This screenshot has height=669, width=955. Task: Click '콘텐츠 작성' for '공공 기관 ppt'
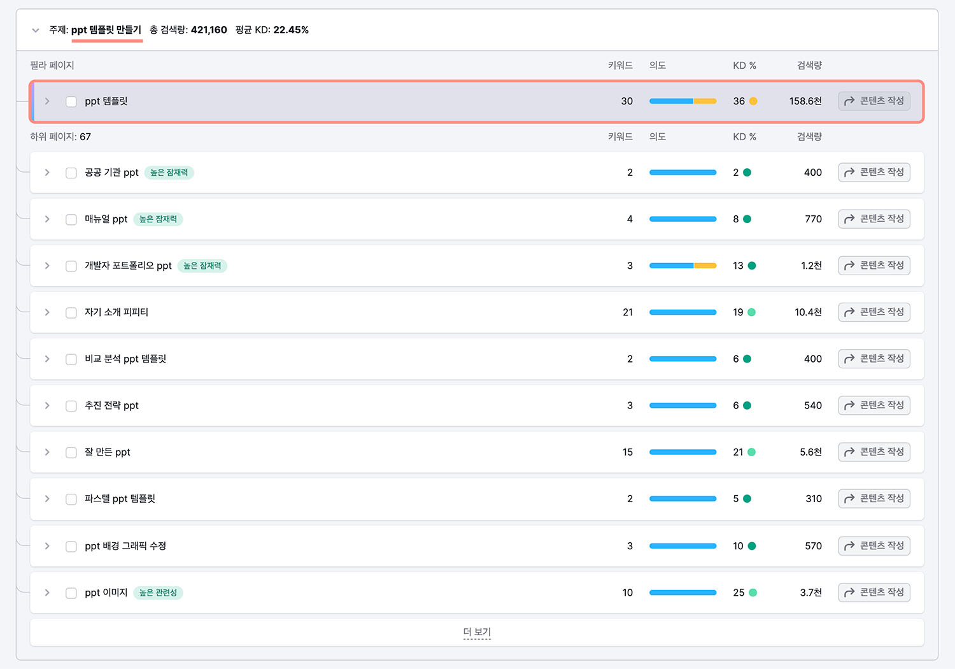[x=874, y=172]
